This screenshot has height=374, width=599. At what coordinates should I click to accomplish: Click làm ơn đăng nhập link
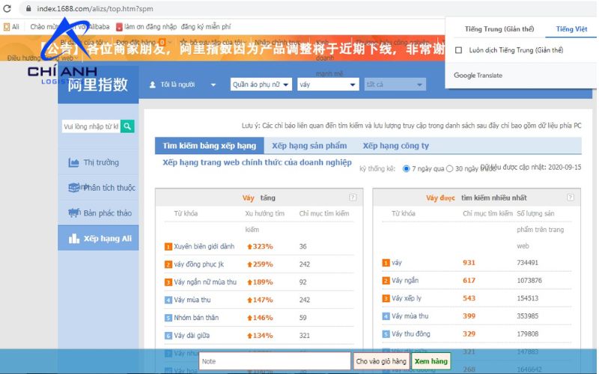point(150,27)
